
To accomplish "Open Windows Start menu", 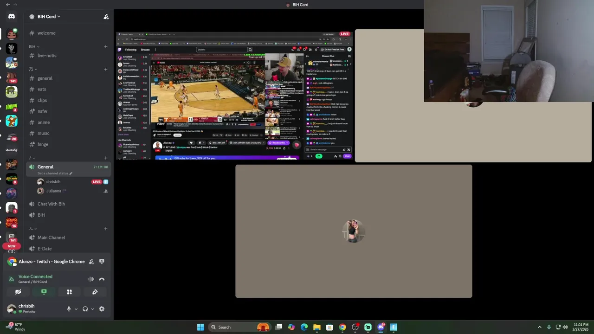I will coord(200,327).
